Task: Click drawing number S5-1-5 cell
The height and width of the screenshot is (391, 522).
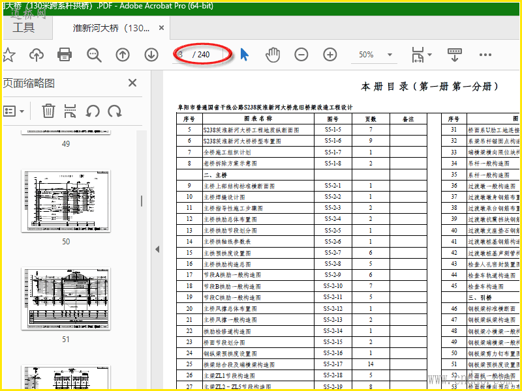Action: pyautogui.click(x=333, y=130)
